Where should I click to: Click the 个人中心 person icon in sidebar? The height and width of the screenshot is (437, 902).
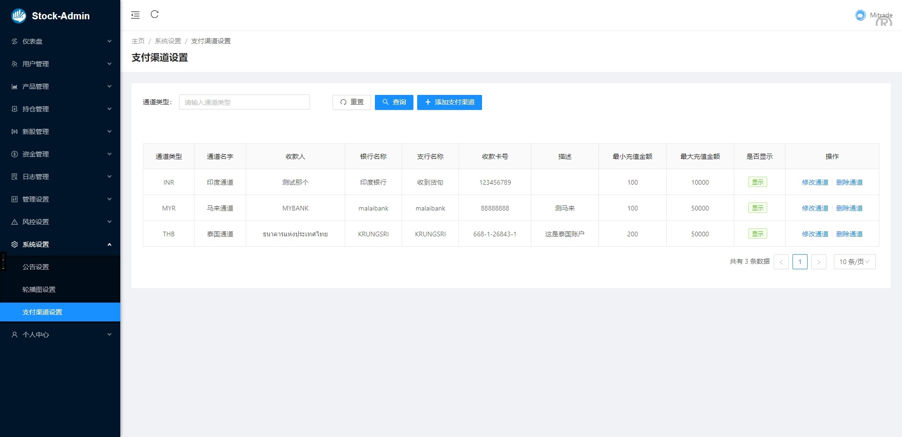coord(15,335)
